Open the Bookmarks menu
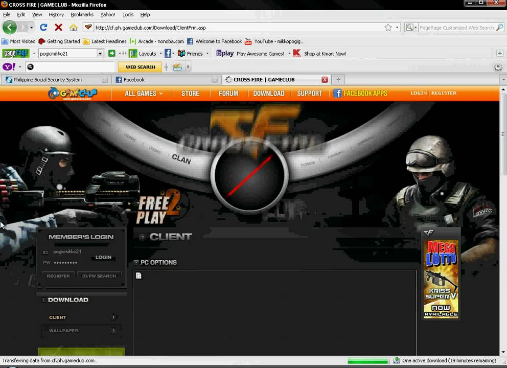507x368 pixels. pos(82,14)
